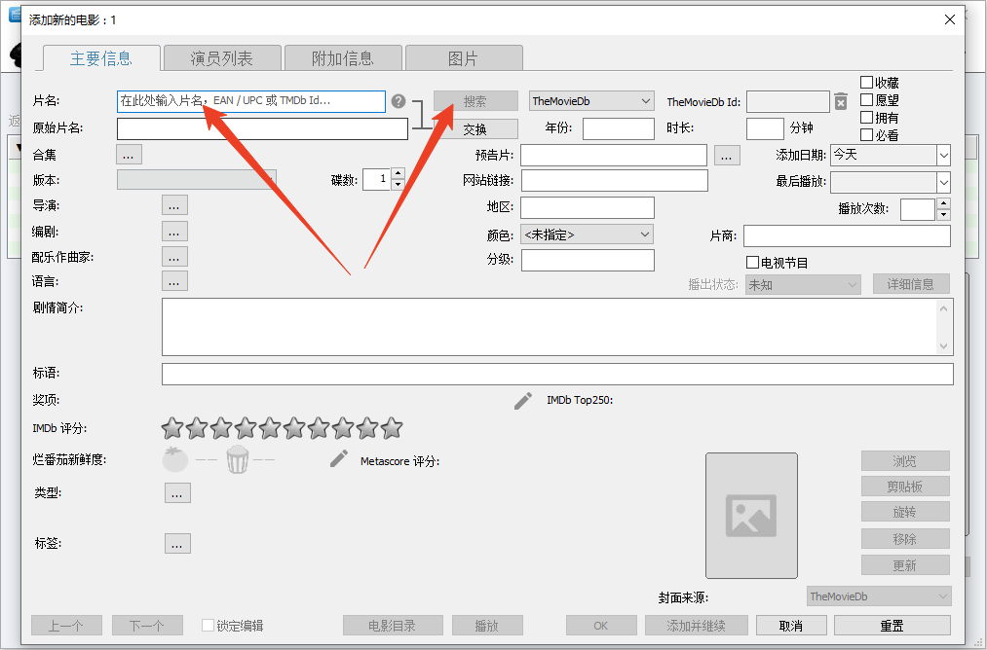Expand the 颜色 <未指定> dropdown
This screenshot has height=650, width=987.
tap(588, 235)
